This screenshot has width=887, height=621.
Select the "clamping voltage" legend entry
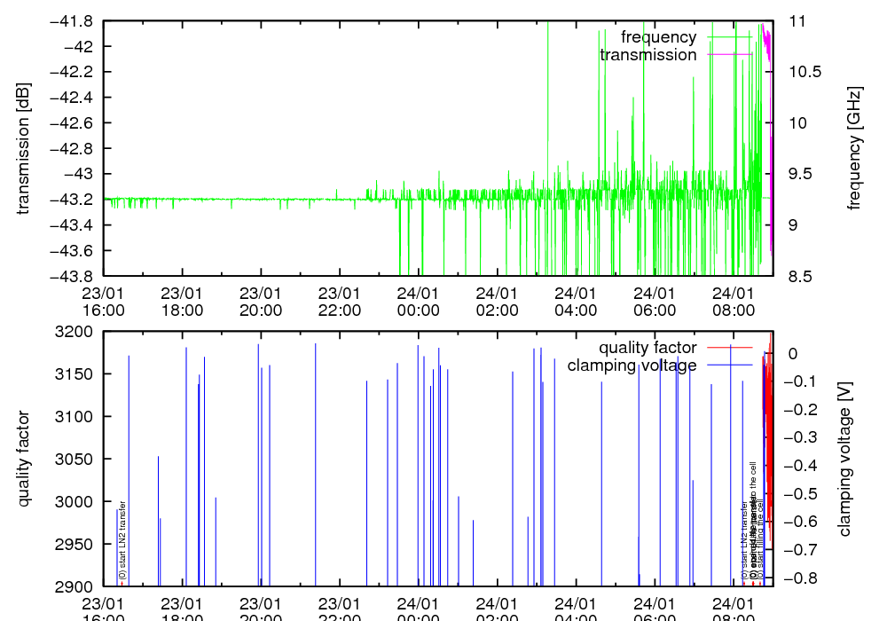tap(632, 366)
